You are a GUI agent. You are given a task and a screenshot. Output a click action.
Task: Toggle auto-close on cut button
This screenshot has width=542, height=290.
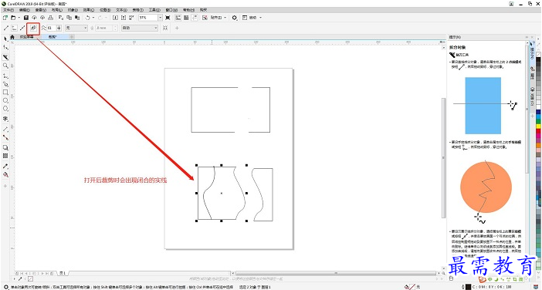(34, 28)
